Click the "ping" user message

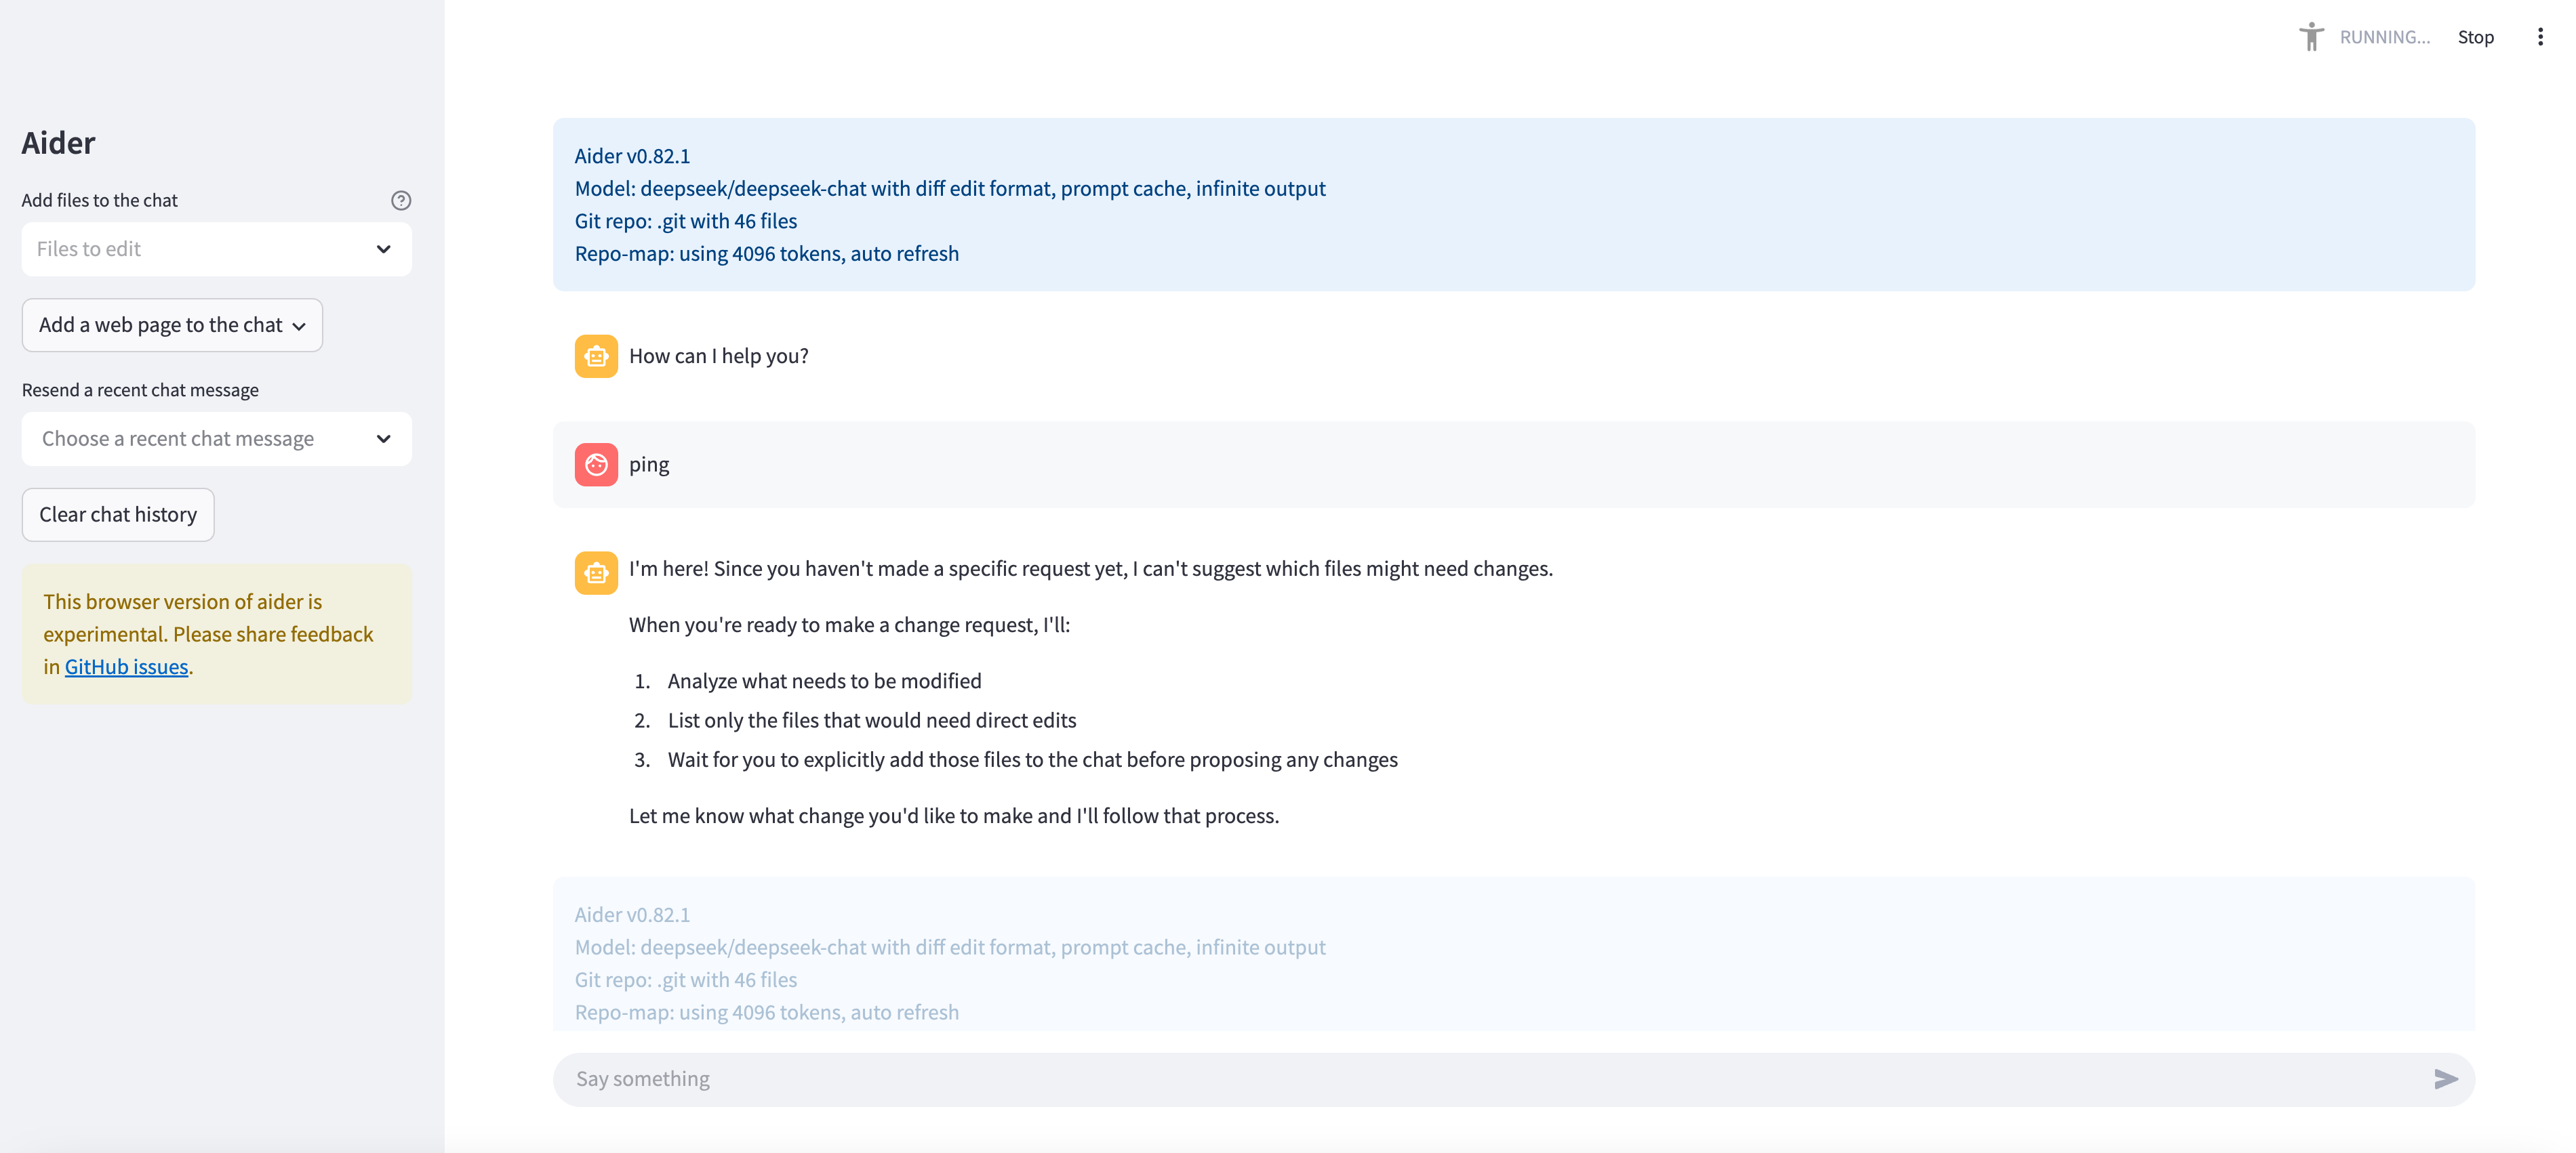[649, 465]
